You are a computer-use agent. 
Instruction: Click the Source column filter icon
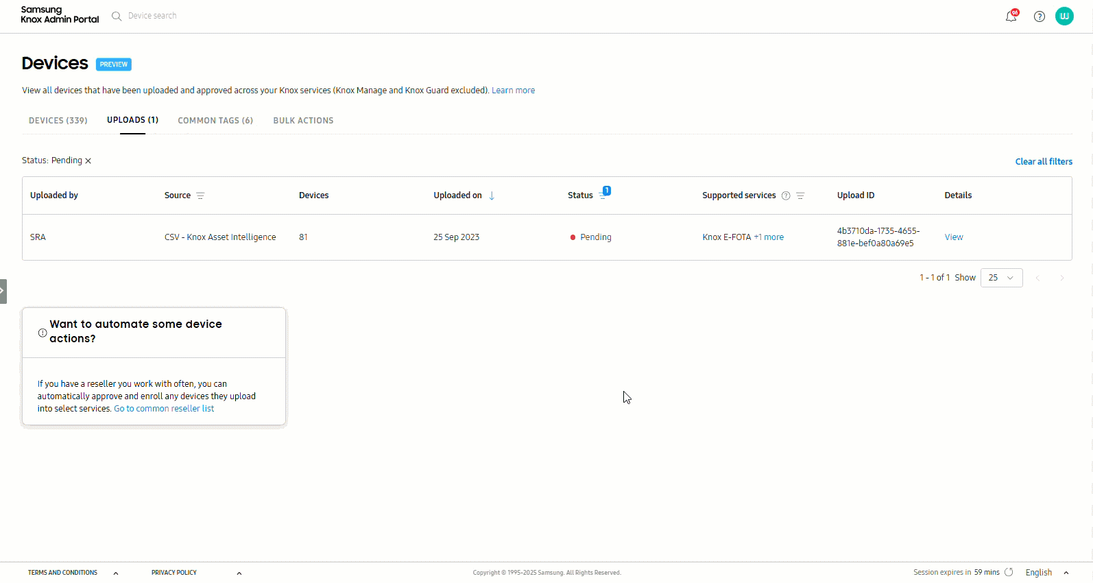200,195
